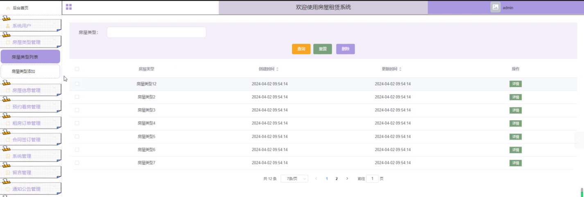Open 详情 for row 房屋类型6
The width and height of the screenshot is (584, 197).
516,150
